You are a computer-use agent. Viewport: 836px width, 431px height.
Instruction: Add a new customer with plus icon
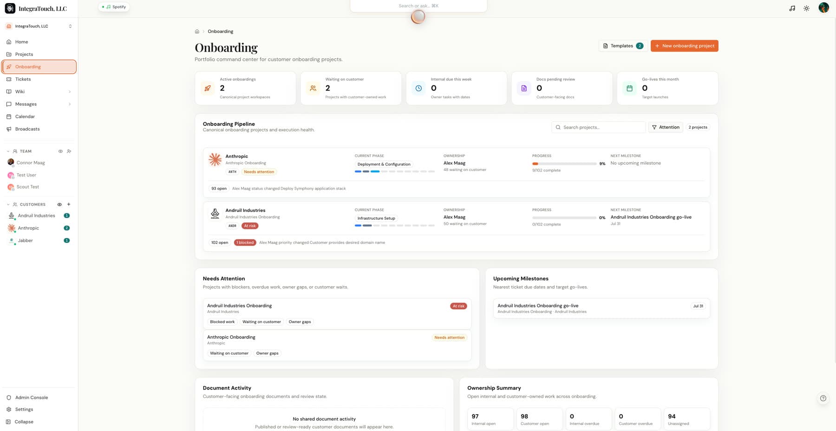point(69,204)
